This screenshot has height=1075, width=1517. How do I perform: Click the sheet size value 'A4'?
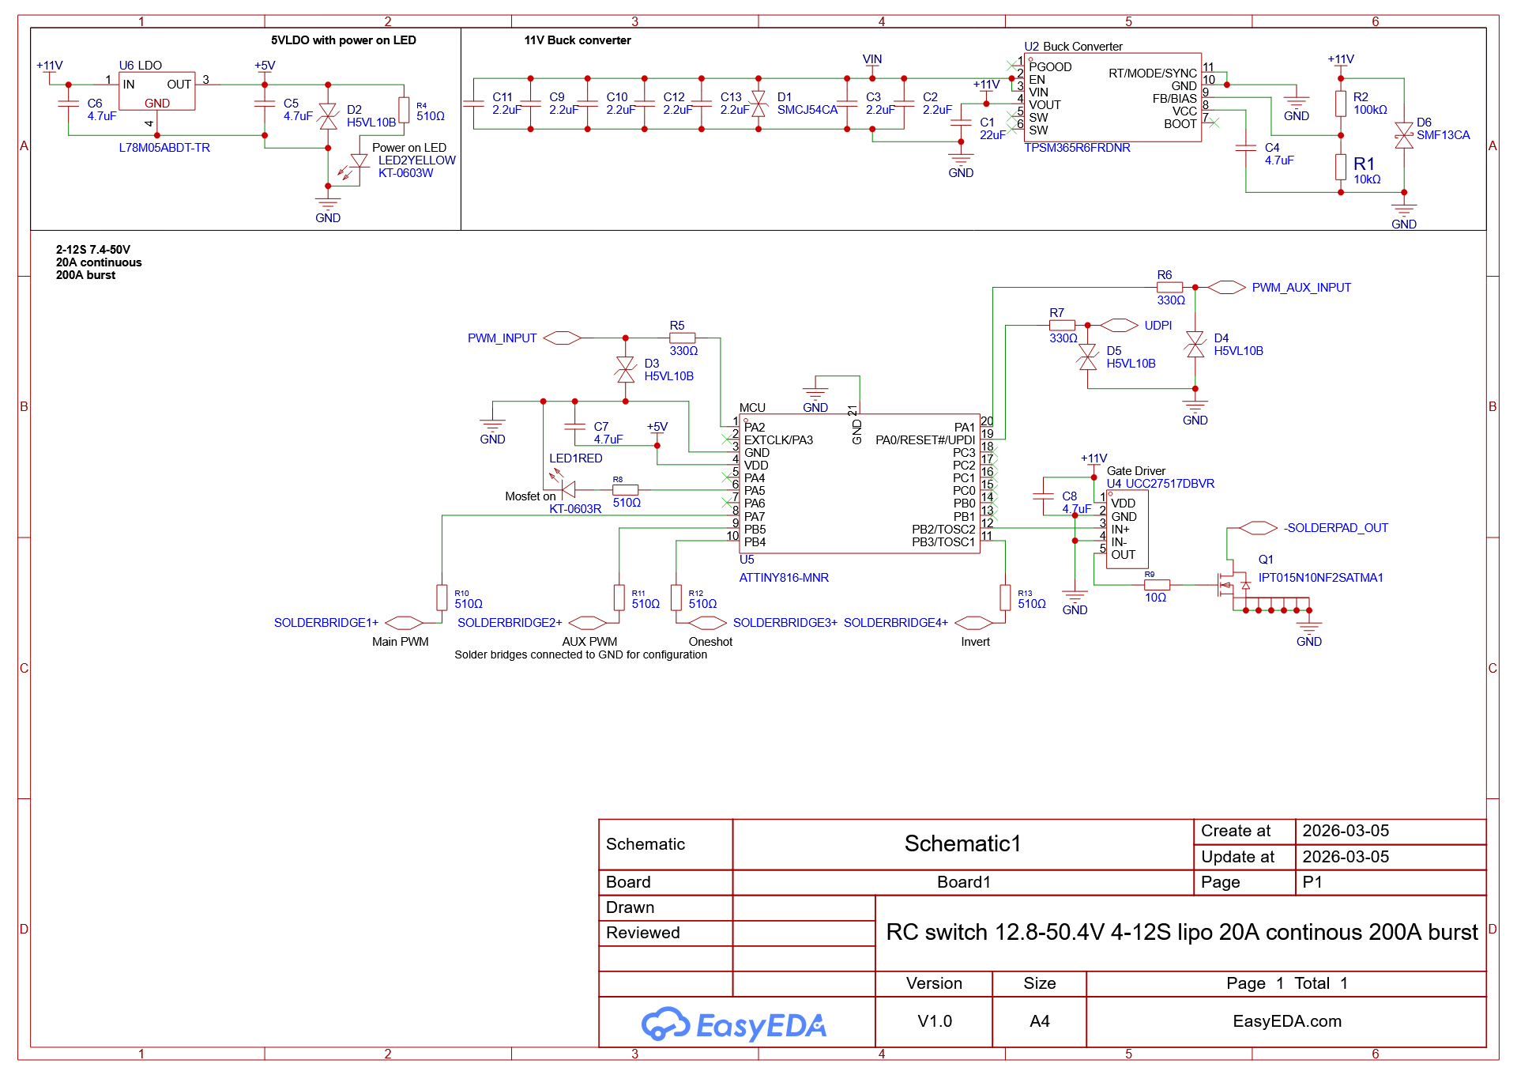1040,1021
